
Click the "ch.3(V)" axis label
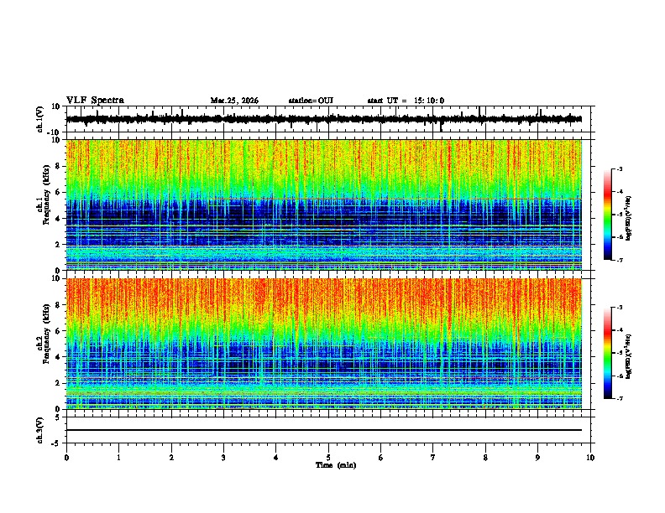[40, 430]
